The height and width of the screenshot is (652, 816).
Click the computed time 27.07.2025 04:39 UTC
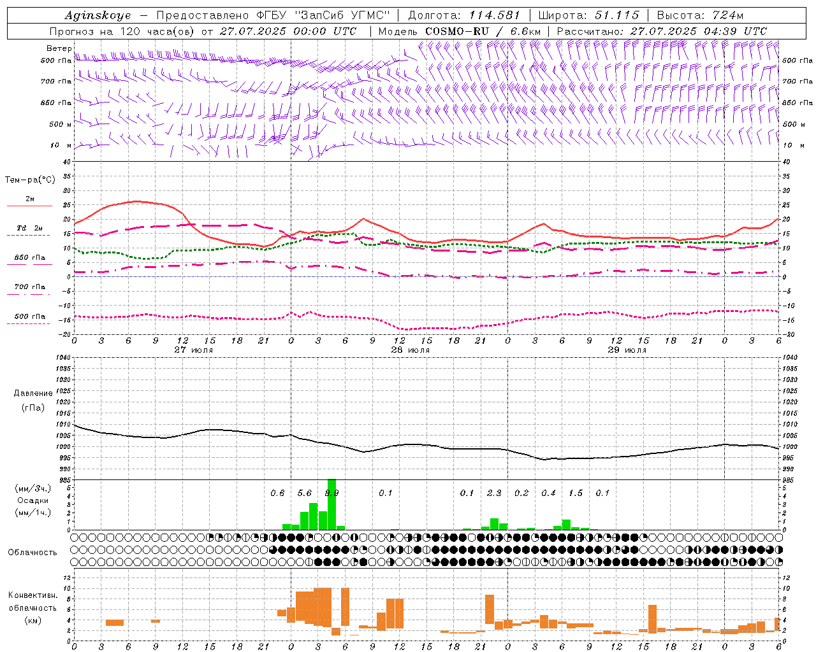point(699,31)
